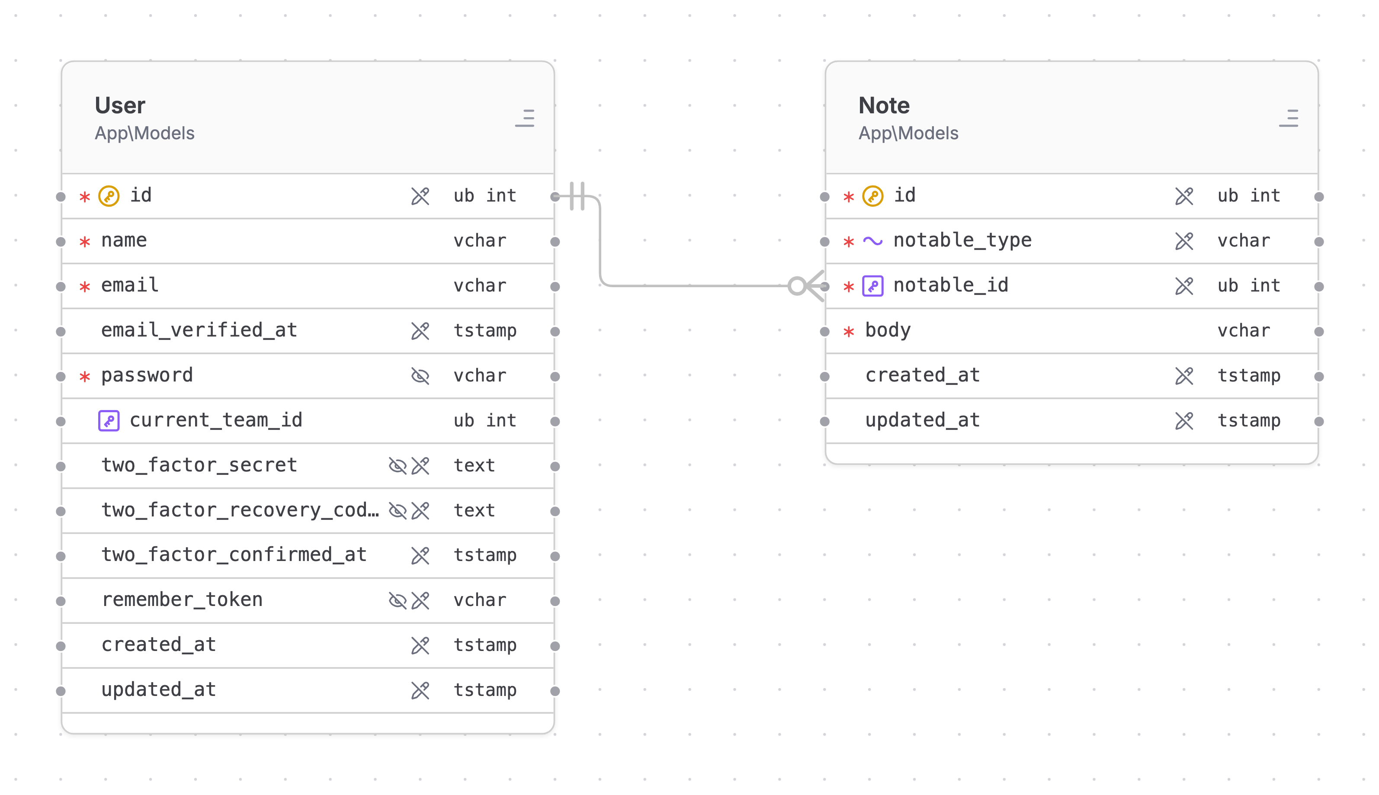The width and height of the screenshot is (1379, 795).
Task: Click the foreign key icon on current_team_id
Action: [109, 421]
